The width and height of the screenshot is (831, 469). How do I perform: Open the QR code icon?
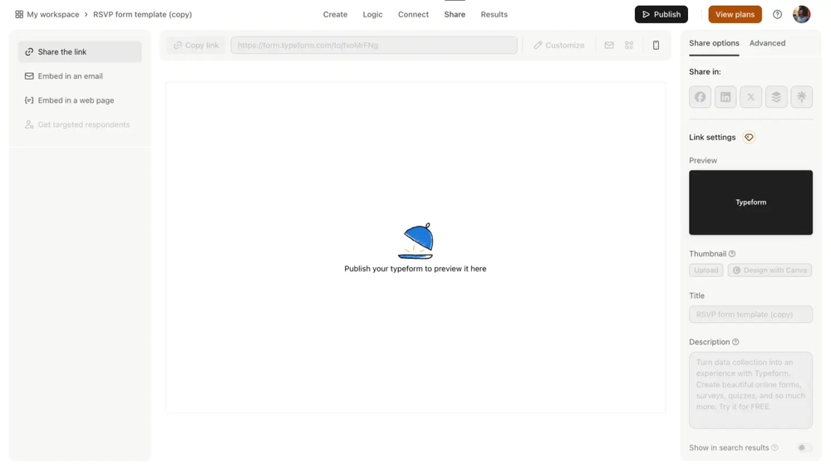pyautogui.click(x=629, y=46)
